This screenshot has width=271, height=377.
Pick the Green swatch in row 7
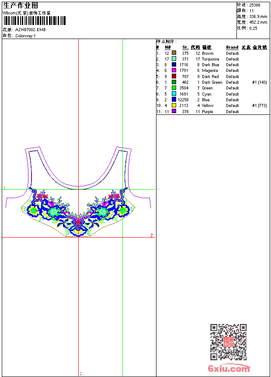click(174, 88)
